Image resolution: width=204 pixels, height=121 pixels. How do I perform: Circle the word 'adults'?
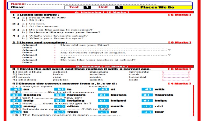[96, 80]
